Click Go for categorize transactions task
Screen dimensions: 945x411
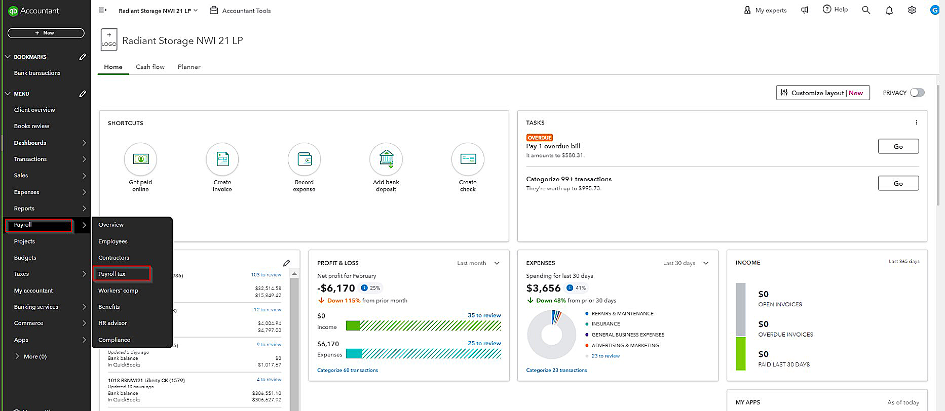point(898,183)
